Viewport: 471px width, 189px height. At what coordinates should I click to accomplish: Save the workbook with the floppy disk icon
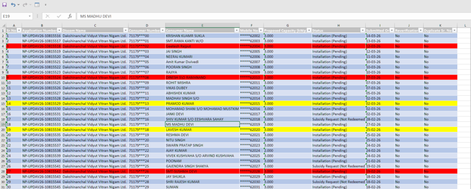click(x=5, y=5)
